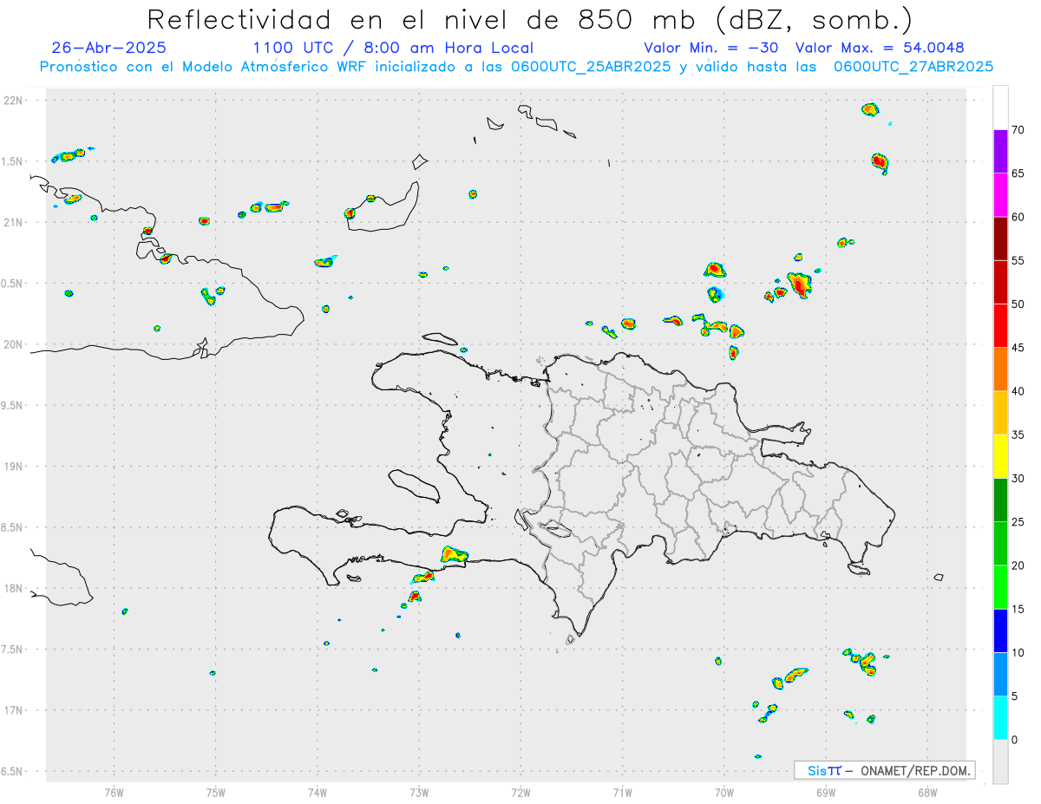Click the magenta 60–65 dBZ colorbar segment
This screenshot has width=1041, height=804.
tap(1000, 195)
